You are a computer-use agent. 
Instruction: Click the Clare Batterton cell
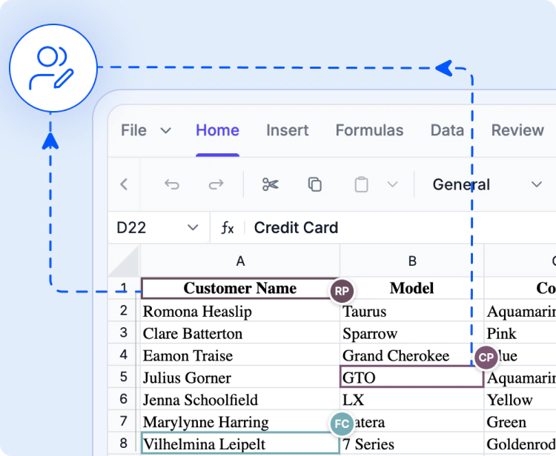click(x=240, y=333)
